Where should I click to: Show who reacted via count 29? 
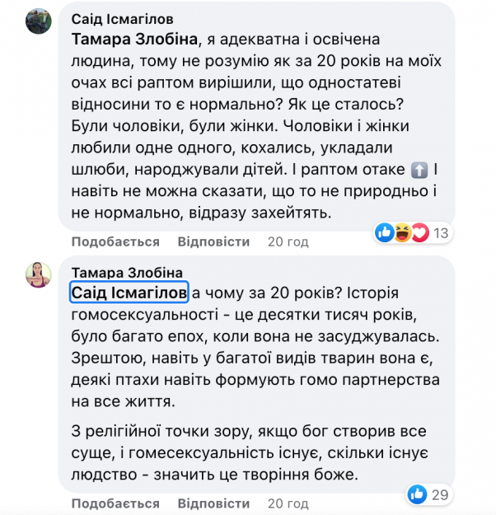pyautogui.click(x=441, y=494)
